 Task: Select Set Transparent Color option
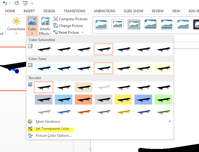(52, 129)
